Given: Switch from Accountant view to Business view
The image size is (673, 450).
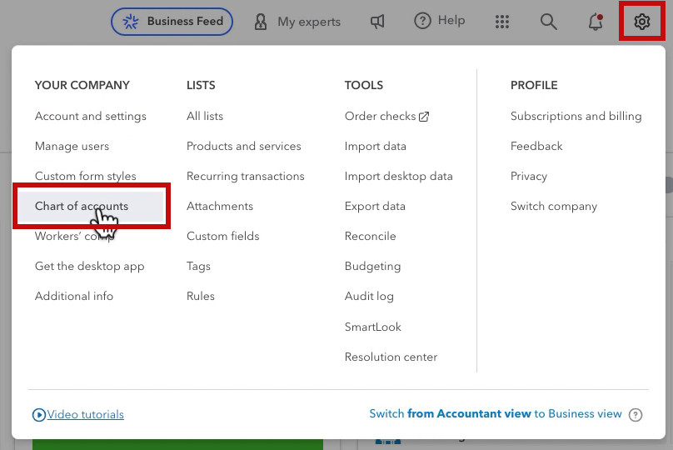Looking at the screenshot, I should click(496, 414).
